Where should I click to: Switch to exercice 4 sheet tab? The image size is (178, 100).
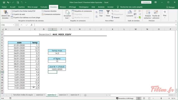pyautogui.click(x=75, y=95)
